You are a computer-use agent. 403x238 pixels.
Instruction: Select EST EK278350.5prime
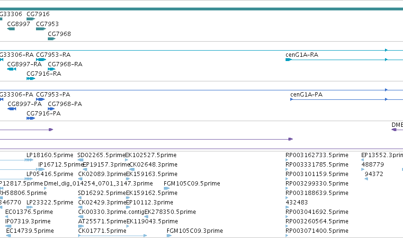click(x=170, y=212)
